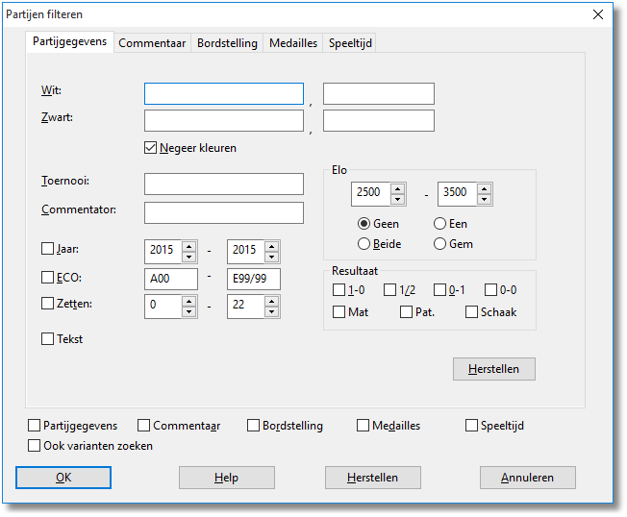Increase the maximum Zetten value
This screenshot has width=627, height=517.
271,301
